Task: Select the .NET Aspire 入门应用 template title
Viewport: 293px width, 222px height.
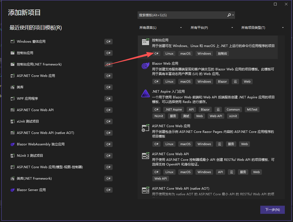Action: [168, 92]
